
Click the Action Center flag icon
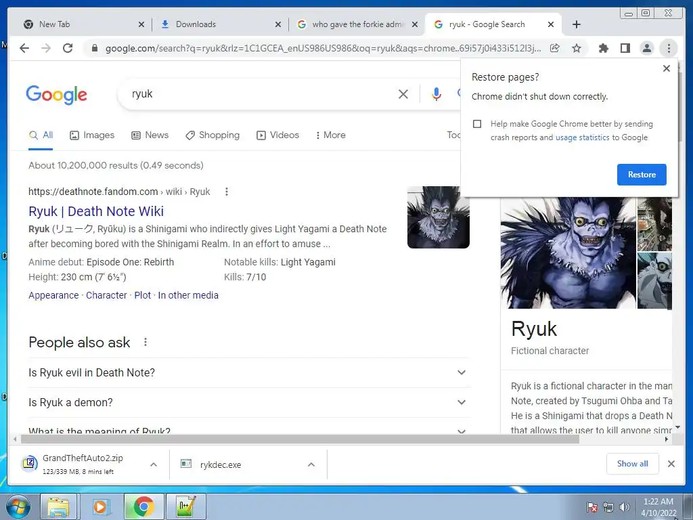click(591, 507)
